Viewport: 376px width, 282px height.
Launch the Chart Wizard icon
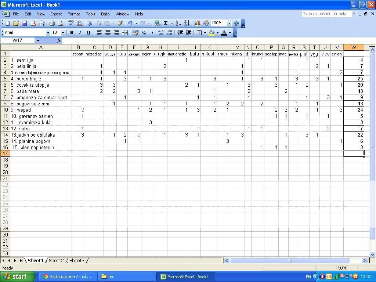tap(198, 23)
